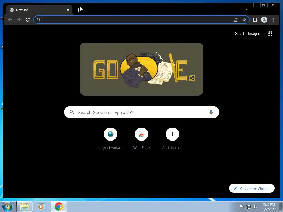283x212 pixels.
Task: Open the volume speaker tray icon
Action: click(255, 207)
